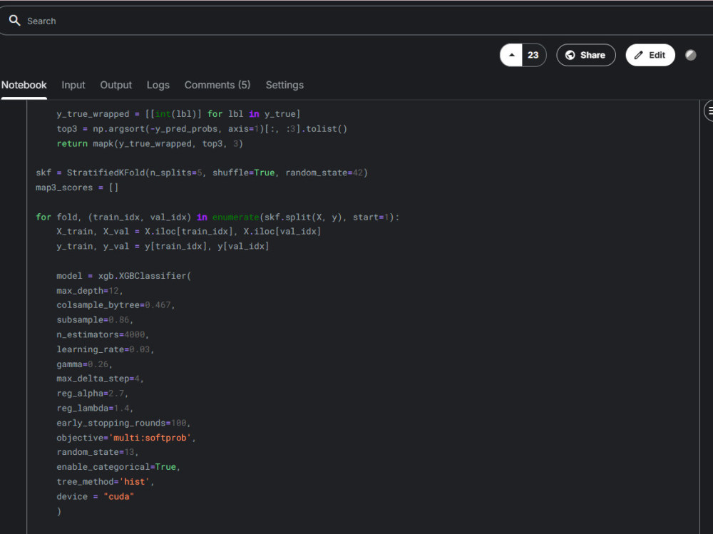Click the 'enable_categorical=True,' line
This screenshot has width=713, height=534.
[118, 467]
